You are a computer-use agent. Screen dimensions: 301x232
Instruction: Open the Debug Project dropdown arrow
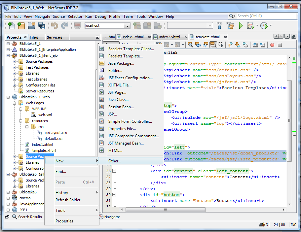point(257,25)
